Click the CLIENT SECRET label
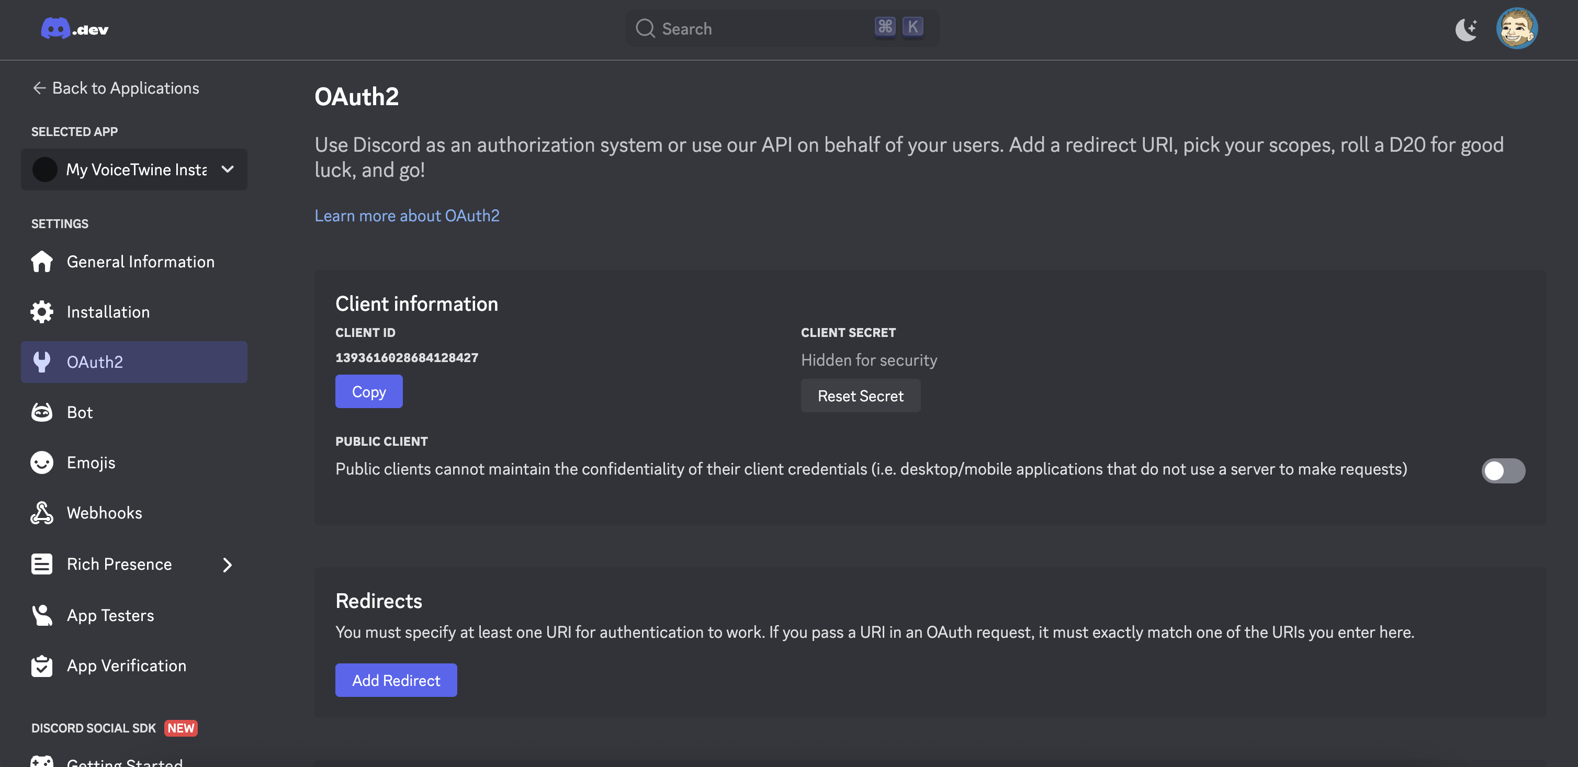1578x767 pixels. [x=848, y=333]
